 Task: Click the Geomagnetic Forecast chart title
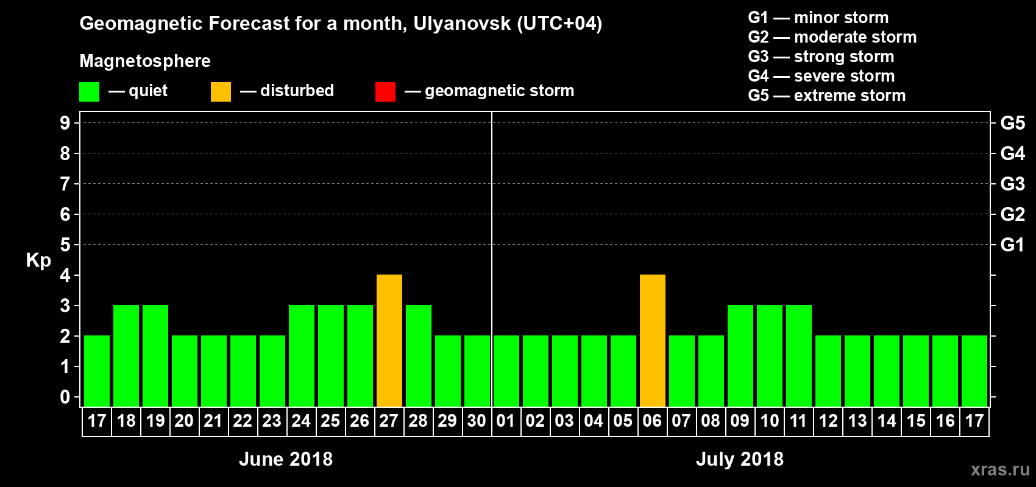pyautogui.click(x=341, y=24)
